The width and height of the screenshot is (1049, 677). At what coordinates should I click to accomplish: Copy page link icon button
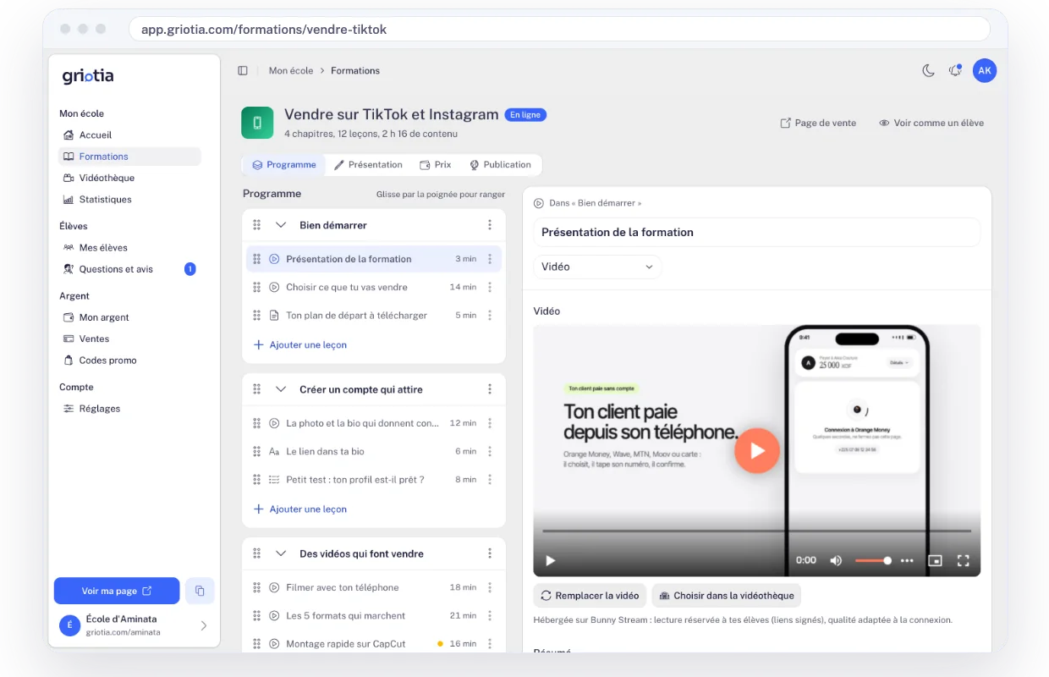click(x=200, y=591)
